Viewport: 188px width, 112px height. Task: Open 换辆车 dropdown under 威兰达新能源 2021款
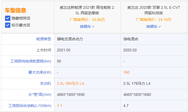point(87,26)
